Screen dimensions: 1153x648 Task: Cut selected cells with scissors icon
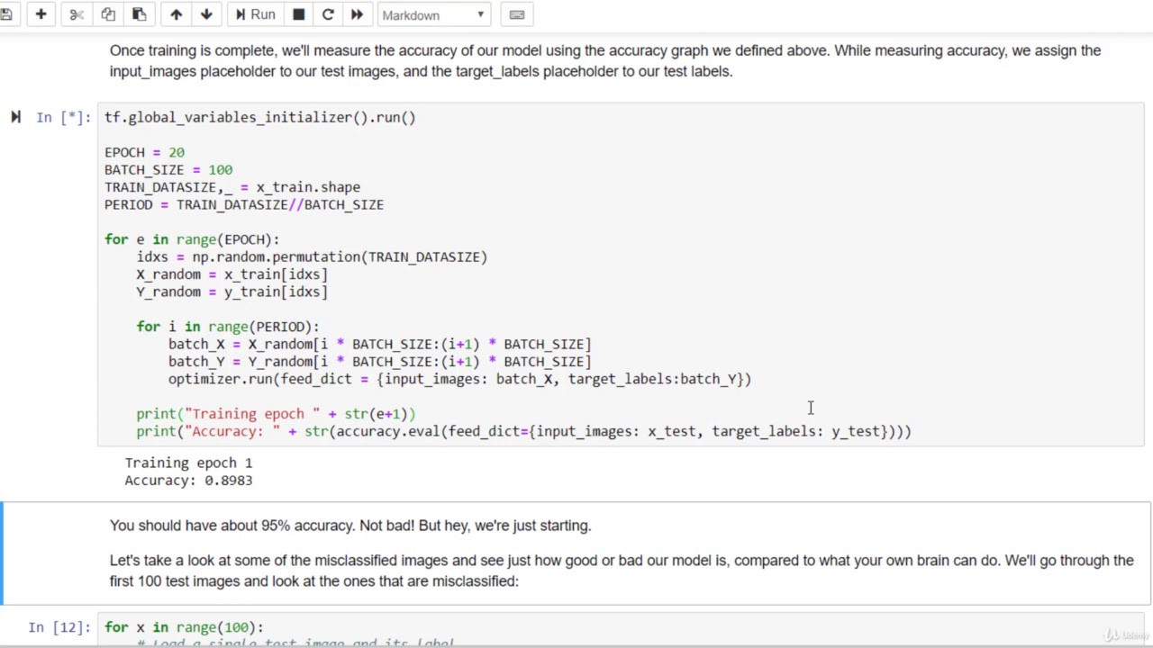tap(77, 14)
